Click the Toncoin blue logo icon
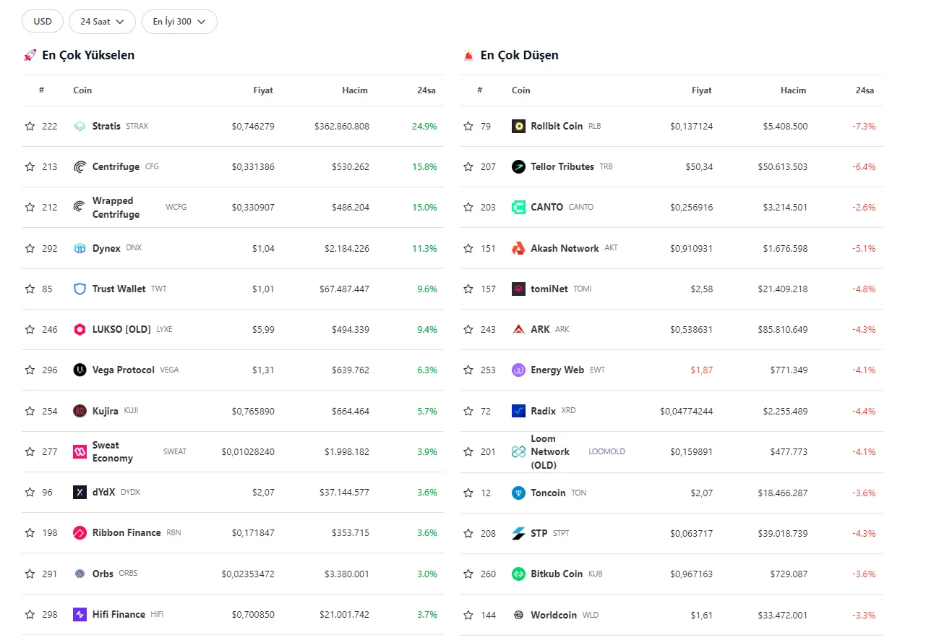The width and height of the screenshot is (926, 638). coord(518,493)
